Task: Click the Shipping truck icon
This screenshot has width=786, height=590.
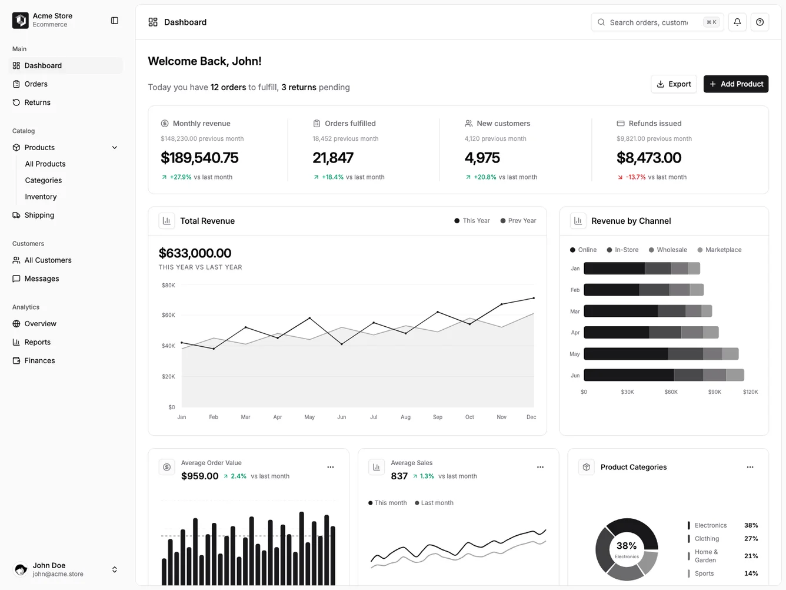Action: click(16, 215)
